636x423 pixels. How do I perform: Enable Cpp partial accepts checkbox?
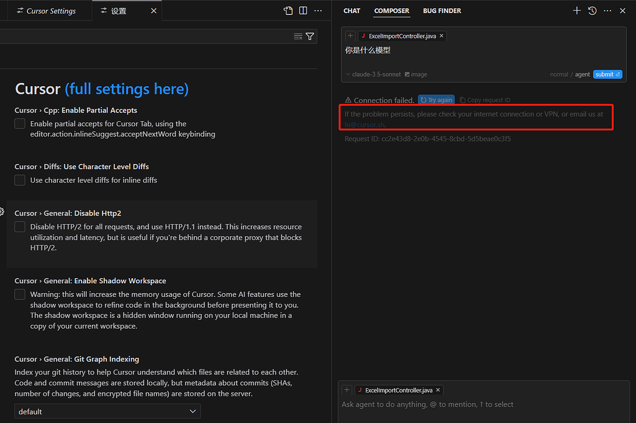click(20, 124)
